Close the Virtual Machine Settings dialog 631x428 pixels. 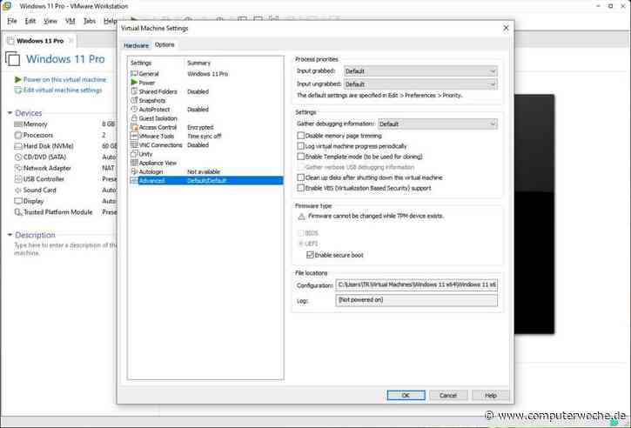click(506, 28)
